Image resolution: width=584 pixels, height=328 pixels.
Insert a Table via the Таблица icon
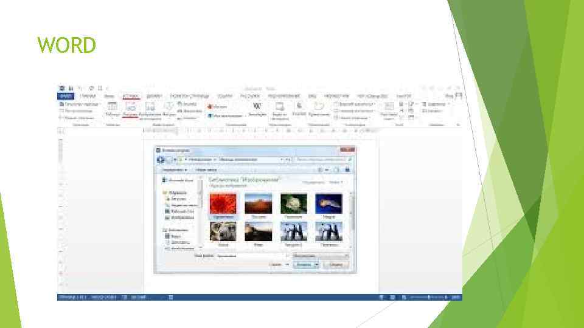pos(112,110)
